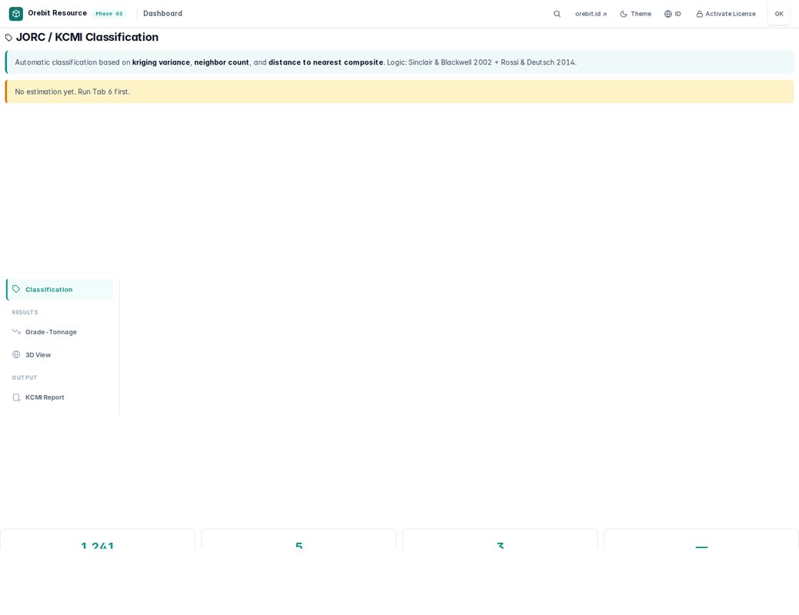Click the Orebit Resource brand name
The width and height of the screenshot is (799, 615).
pos(58,13)
